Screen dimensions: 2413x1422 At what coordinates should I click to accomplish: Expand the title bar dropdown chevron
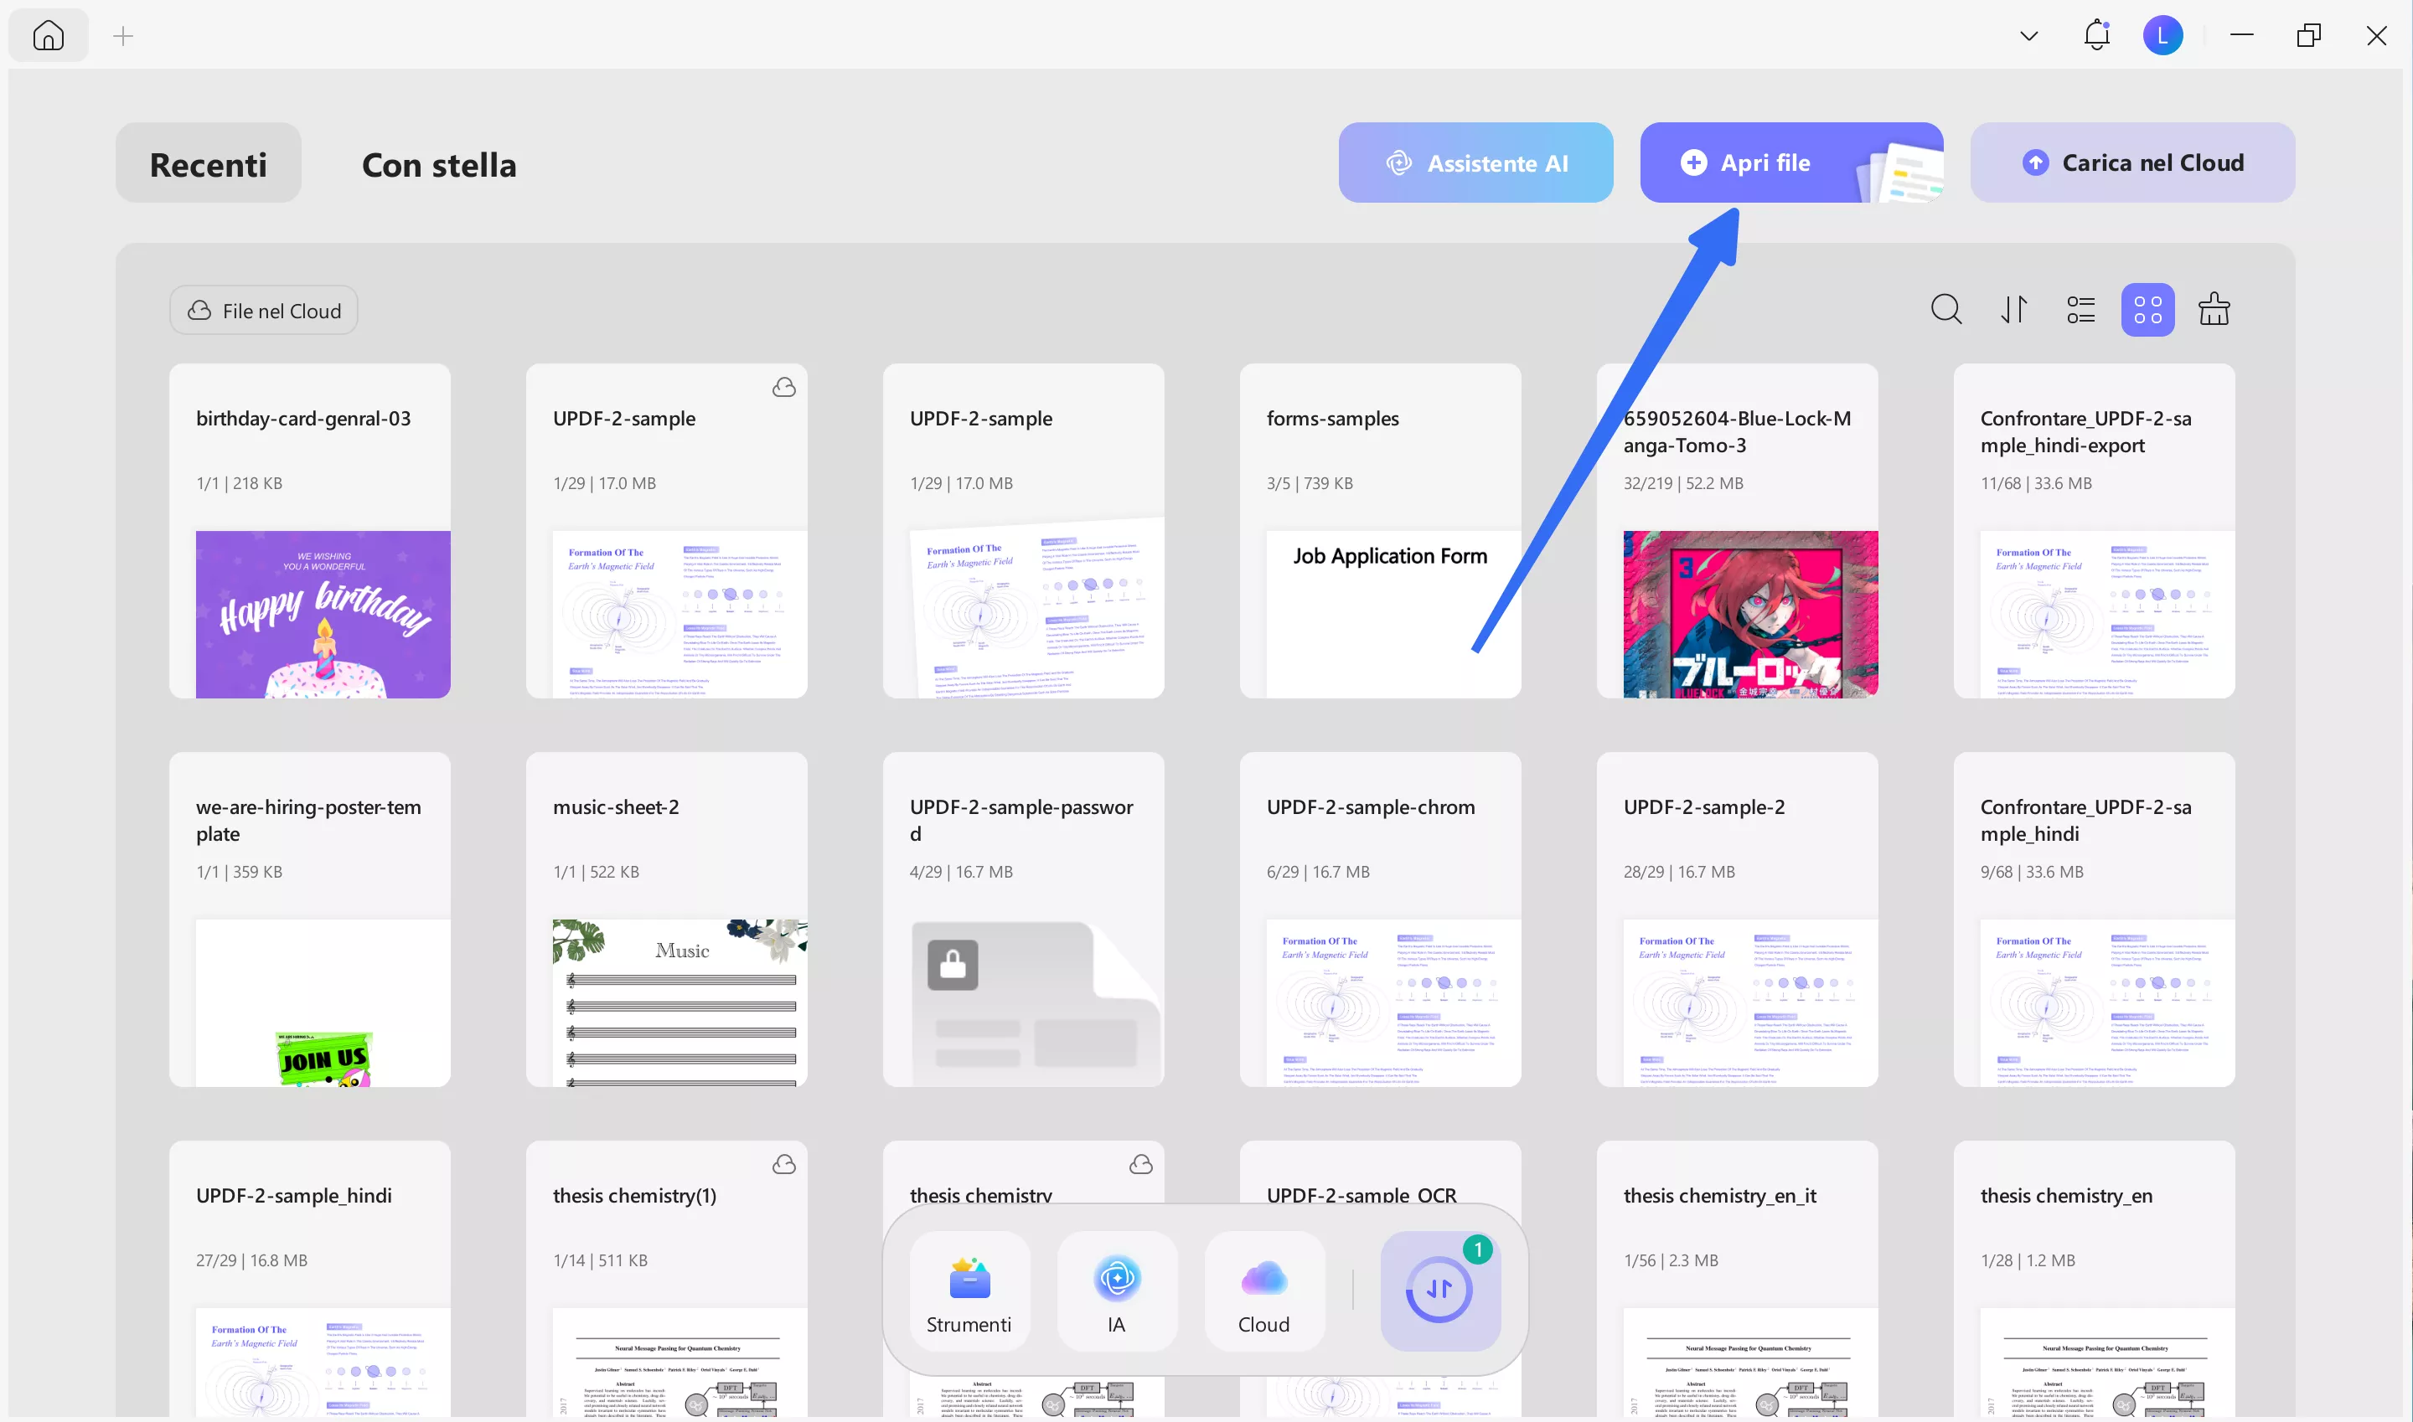pyautogui.click(x=2028, y=36)
